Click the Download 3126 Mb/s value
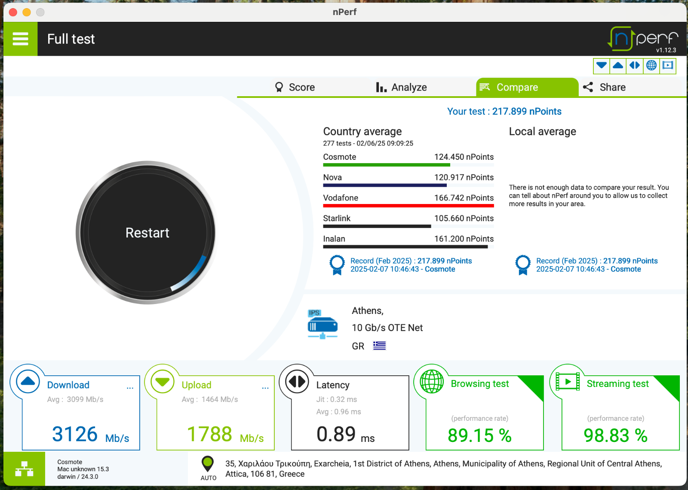Viewport: 688px width, 490px height. (x=90, y=434)
